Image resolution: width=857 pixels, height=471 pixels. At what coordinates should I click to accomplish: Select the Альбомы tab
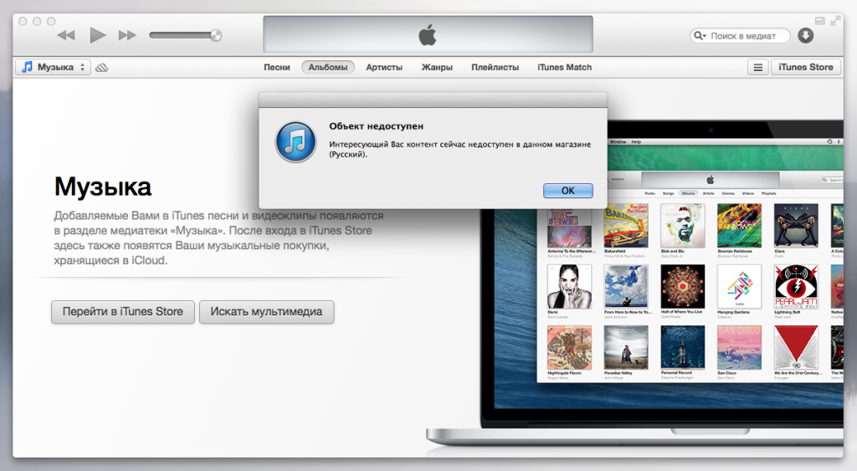tap(328, 67)
